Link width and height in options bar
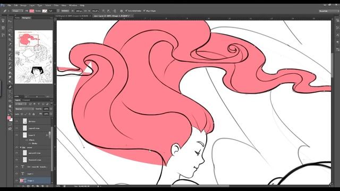Screen dimensions: 340x191 click(86, 11)
